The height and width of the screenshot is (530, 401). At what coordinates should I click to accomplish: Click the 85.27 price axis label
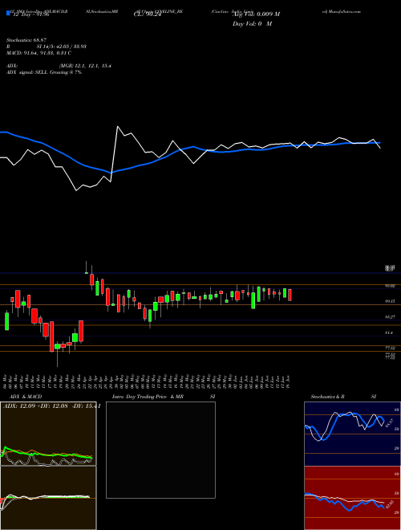pyautogui.click(x=391, y=317)
